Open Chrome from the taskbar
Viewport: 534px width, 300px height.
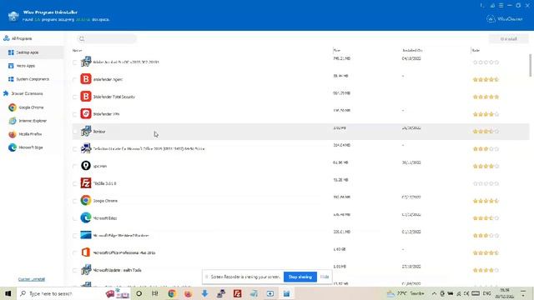[x=172, y=293]
